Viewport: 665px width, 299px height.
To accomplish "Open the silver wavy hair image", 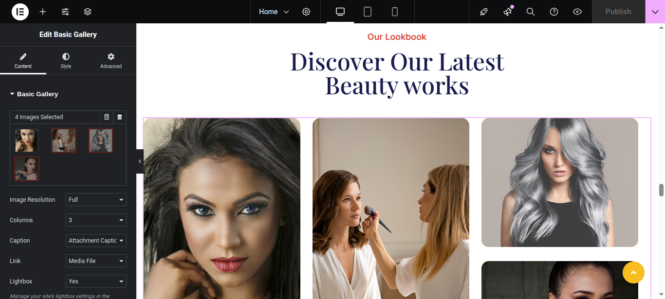I will coord(560,182).
